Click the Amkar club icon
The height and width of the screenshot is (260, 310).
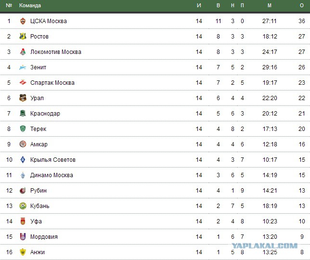pyautogui.click(x=23, y=144)
